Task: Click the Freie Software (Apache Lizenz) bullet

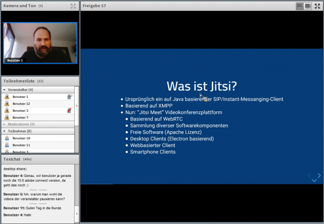Action: [166, 132]
